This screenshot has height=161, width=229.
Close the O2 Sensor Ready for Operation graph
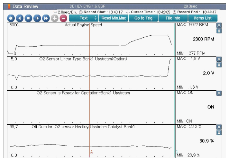coord(219,93)
